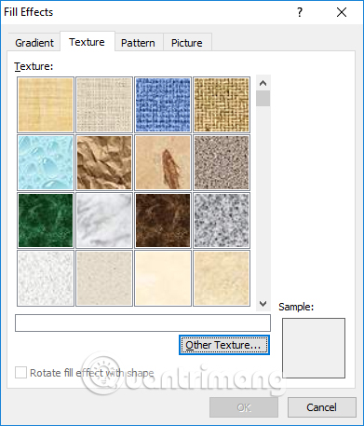Pick the white newsprint texture

click(x=46, y=278)
